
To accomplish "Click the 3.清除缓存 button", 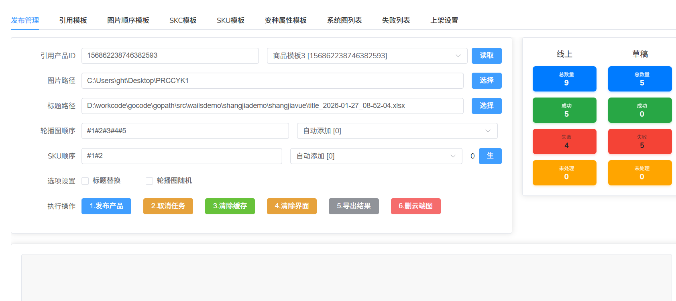I will 230,206.
